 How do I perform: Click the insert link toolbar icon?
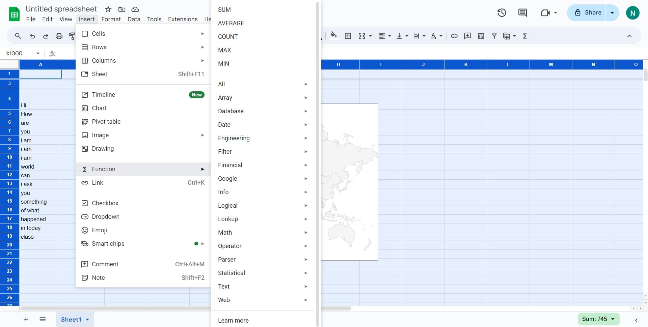click(x=454, y=36)
